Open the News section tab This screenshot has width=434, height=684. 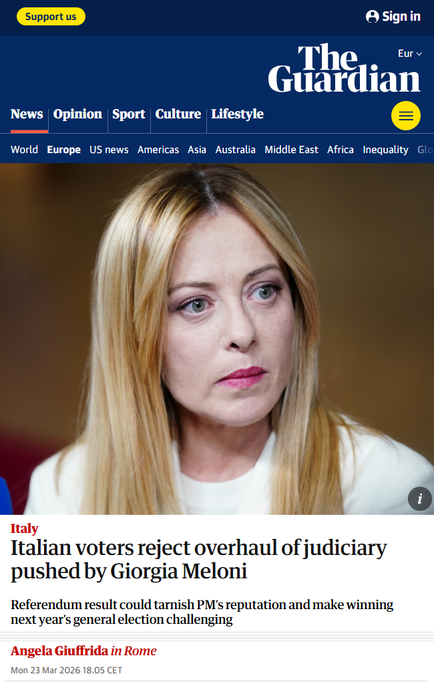pyautogui.click(x=27, y=114)
